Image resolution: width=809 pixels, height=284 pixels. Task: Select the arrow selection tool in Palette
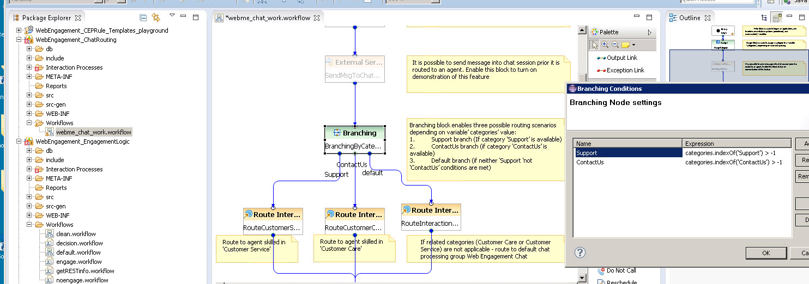(x=595, y=45)
